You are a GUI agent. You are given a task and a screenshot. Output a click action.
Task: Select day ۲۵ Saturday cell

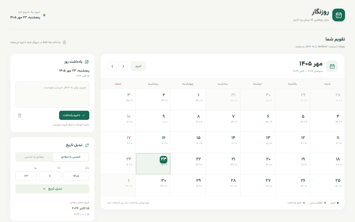pos(328,185)
